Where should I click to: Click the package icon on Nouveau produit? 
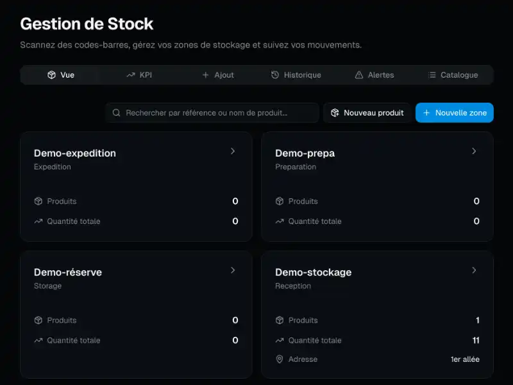(x=335, y=113)
